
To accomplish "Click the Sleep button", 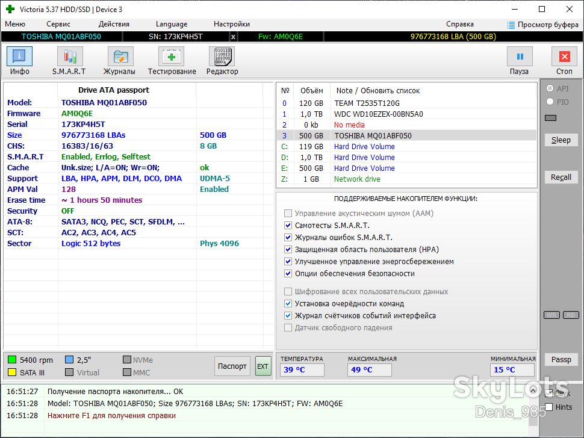I will click(x=561, y=140).
